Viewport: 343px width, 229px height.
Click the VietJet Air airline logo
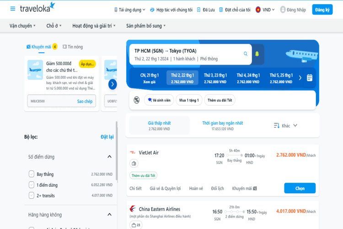[133, 153]
